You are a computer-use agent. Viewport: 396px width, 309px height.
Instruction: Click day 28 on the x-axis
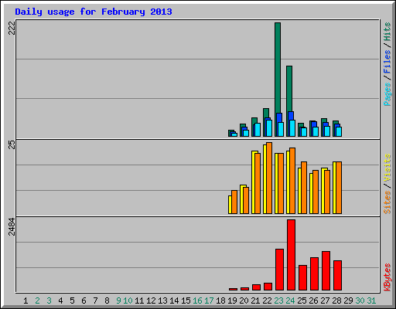pyautogui.click(x=336, y=301)
